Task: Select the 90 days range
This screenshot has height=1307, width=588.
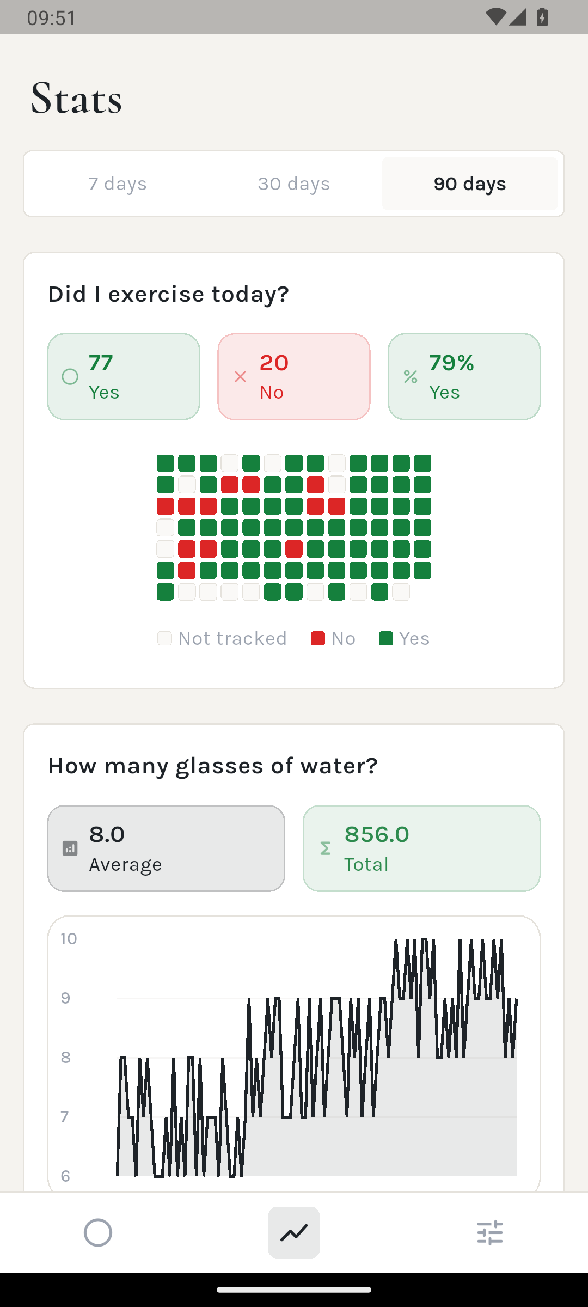Action: pyautogui.click(x=470, y=184)
